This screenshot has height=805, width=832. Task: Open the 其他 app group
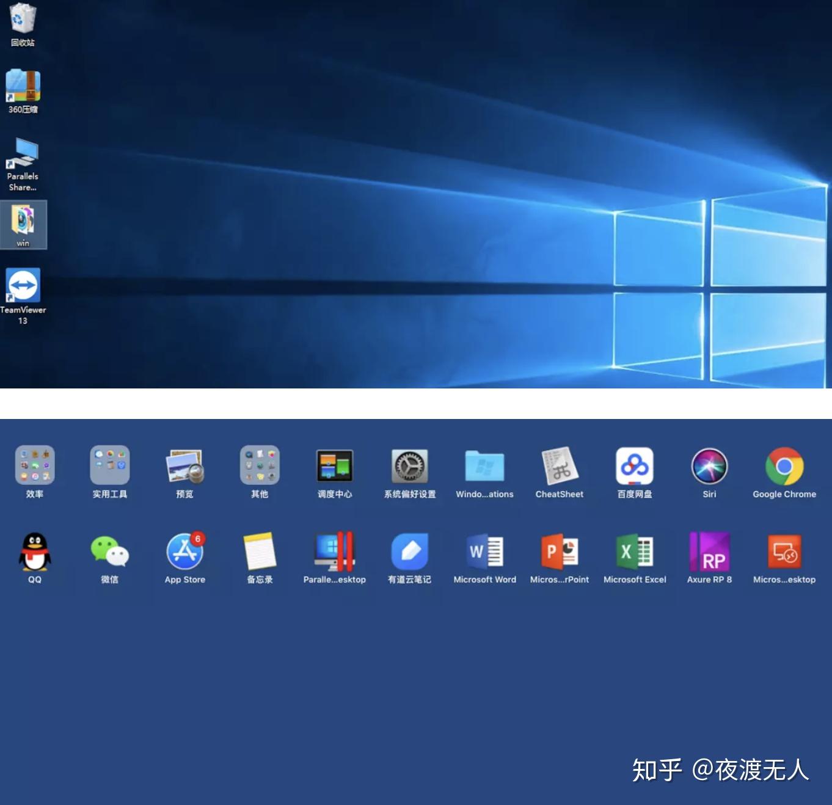coord(259,467)
